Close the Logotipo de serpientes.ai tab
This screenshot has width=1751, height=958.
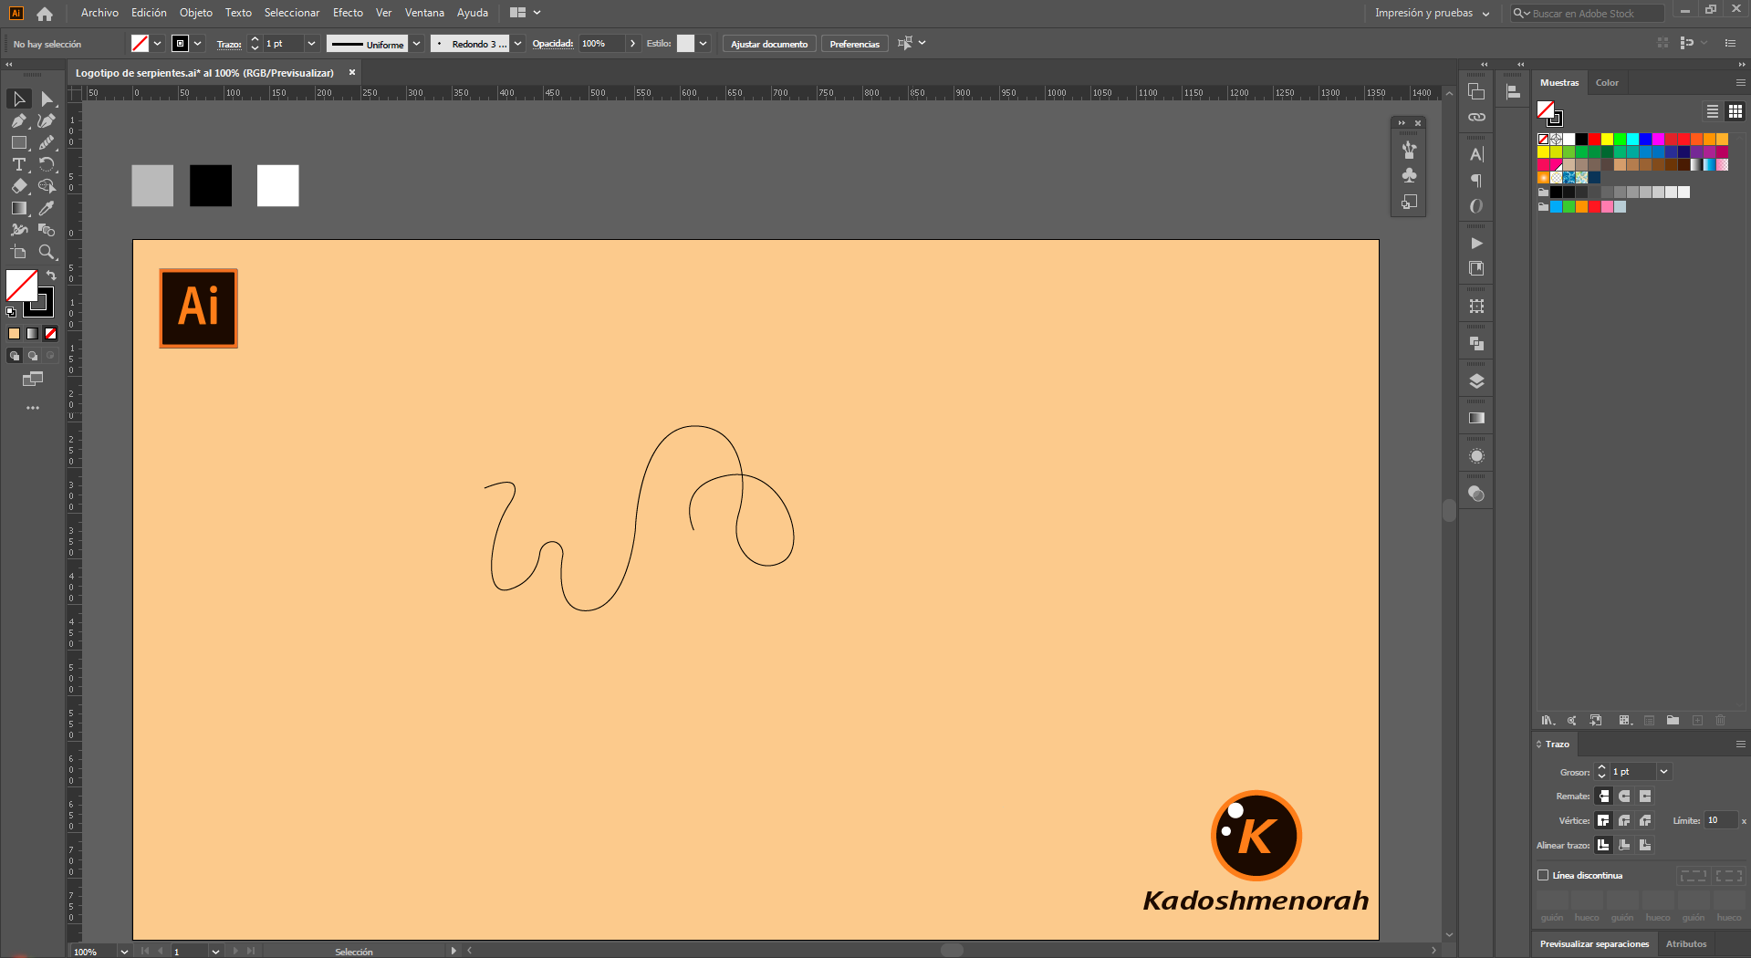352,72
